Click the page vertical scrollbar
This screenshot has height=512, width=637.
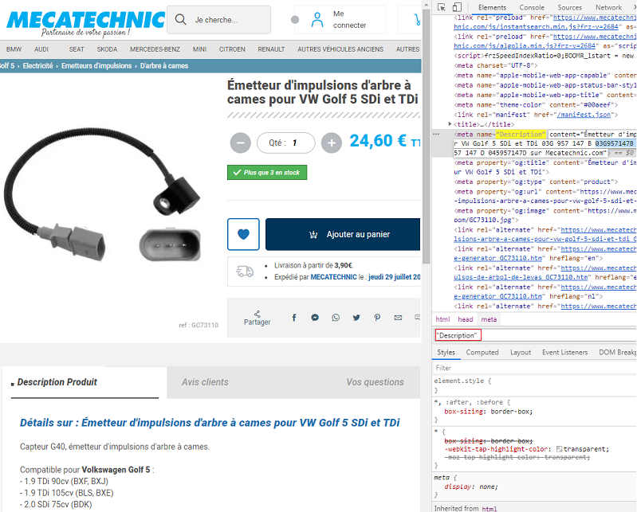coord(427,135)
